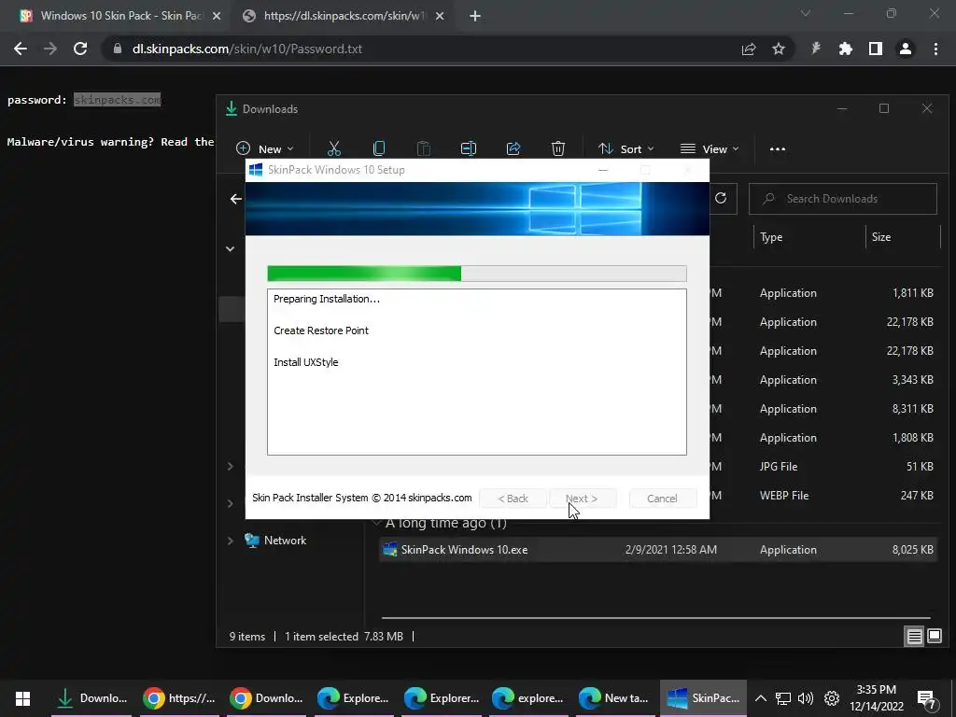
Task: Open the Chrome profile icon
Action: (x=906, y=49)
